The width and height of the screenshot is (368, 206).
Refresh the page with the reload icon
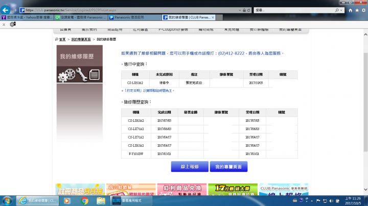[x=249, y=10]
